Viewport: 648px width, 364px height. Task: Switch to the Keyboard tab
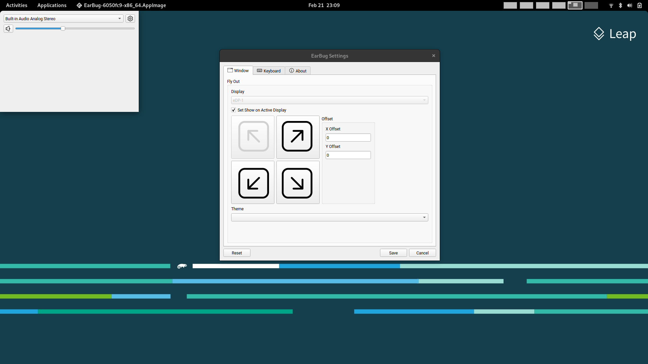pos(269,71)
